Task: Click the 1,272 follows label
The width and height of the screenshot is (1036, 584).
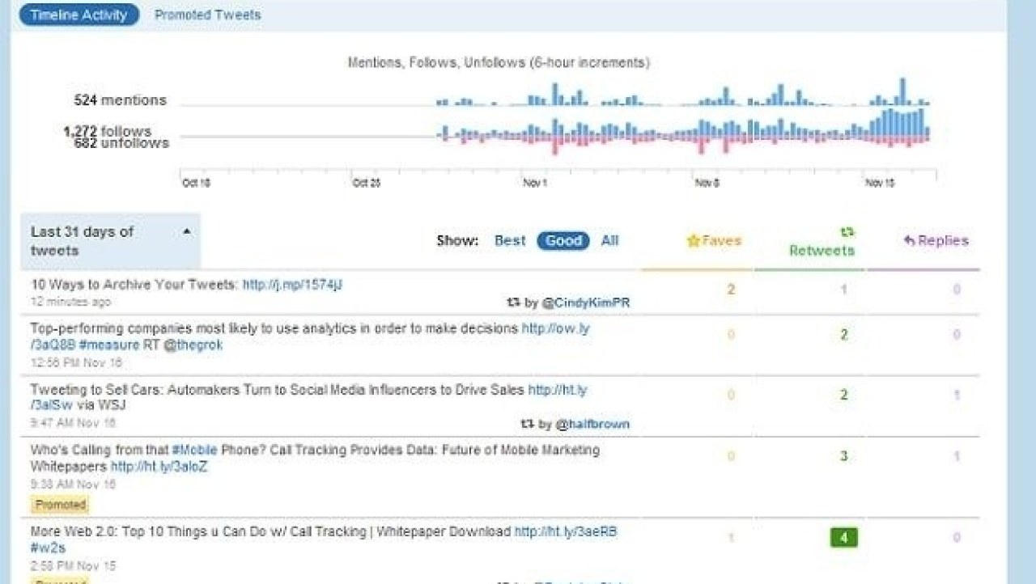Action: (x=108, y=131)
